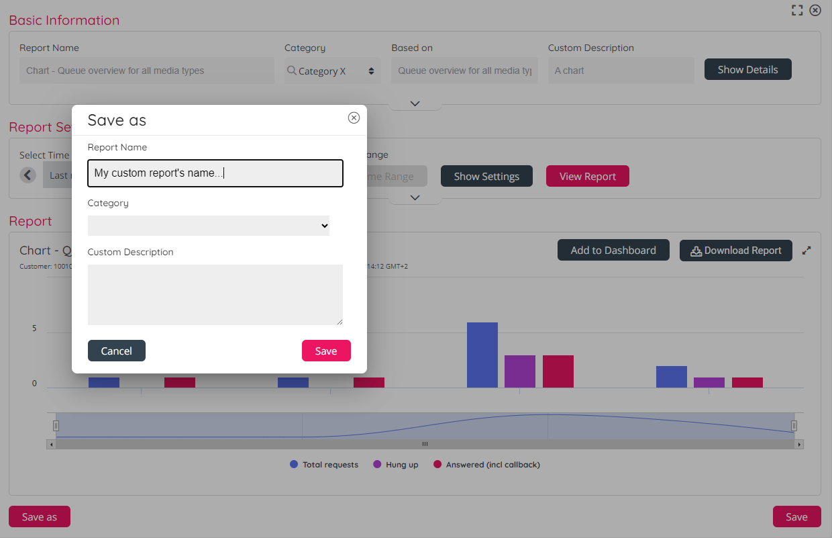Click the Add to Dashboard button

[613, 251]
